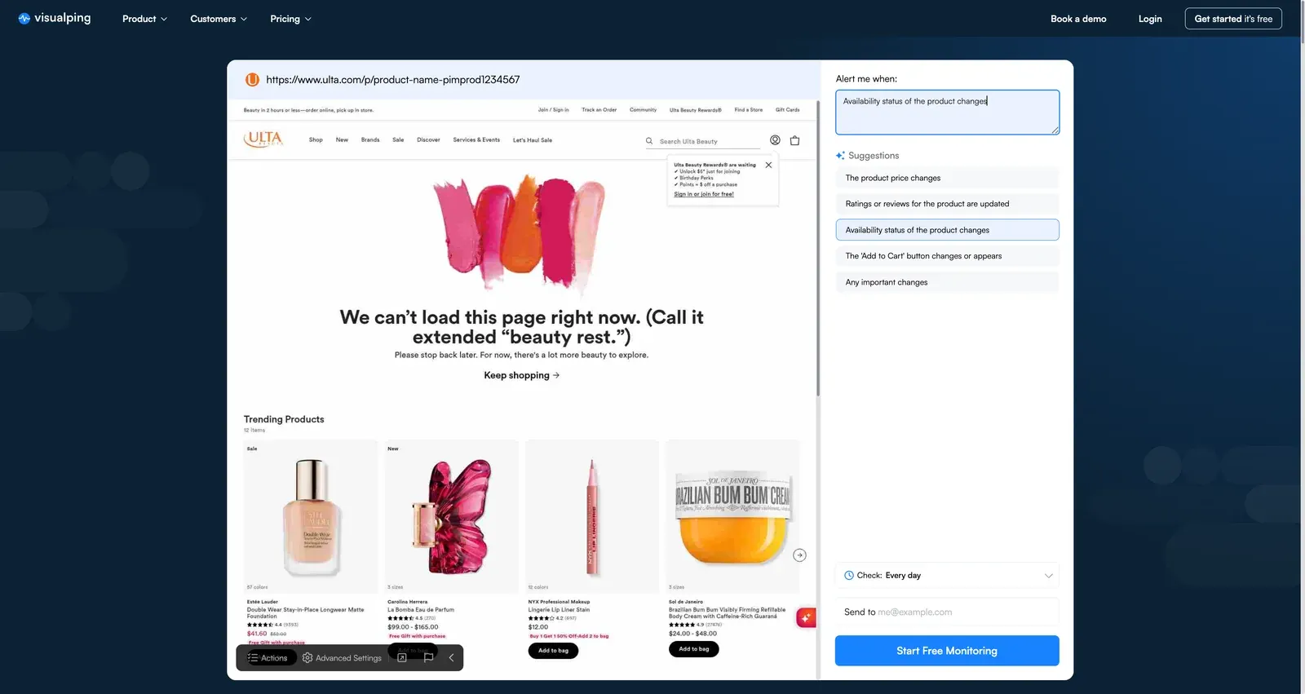This screenshot has height=694, width=1305.
Task: Select suggestion Ratings or reviews updated
Action: click(x=947, y=204)
